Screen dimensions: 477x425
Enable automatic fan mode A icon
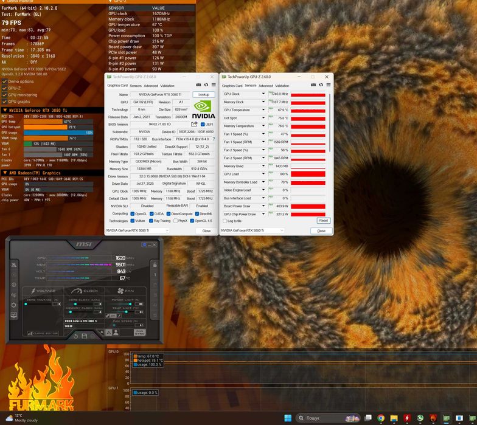[x=108, y=333]
